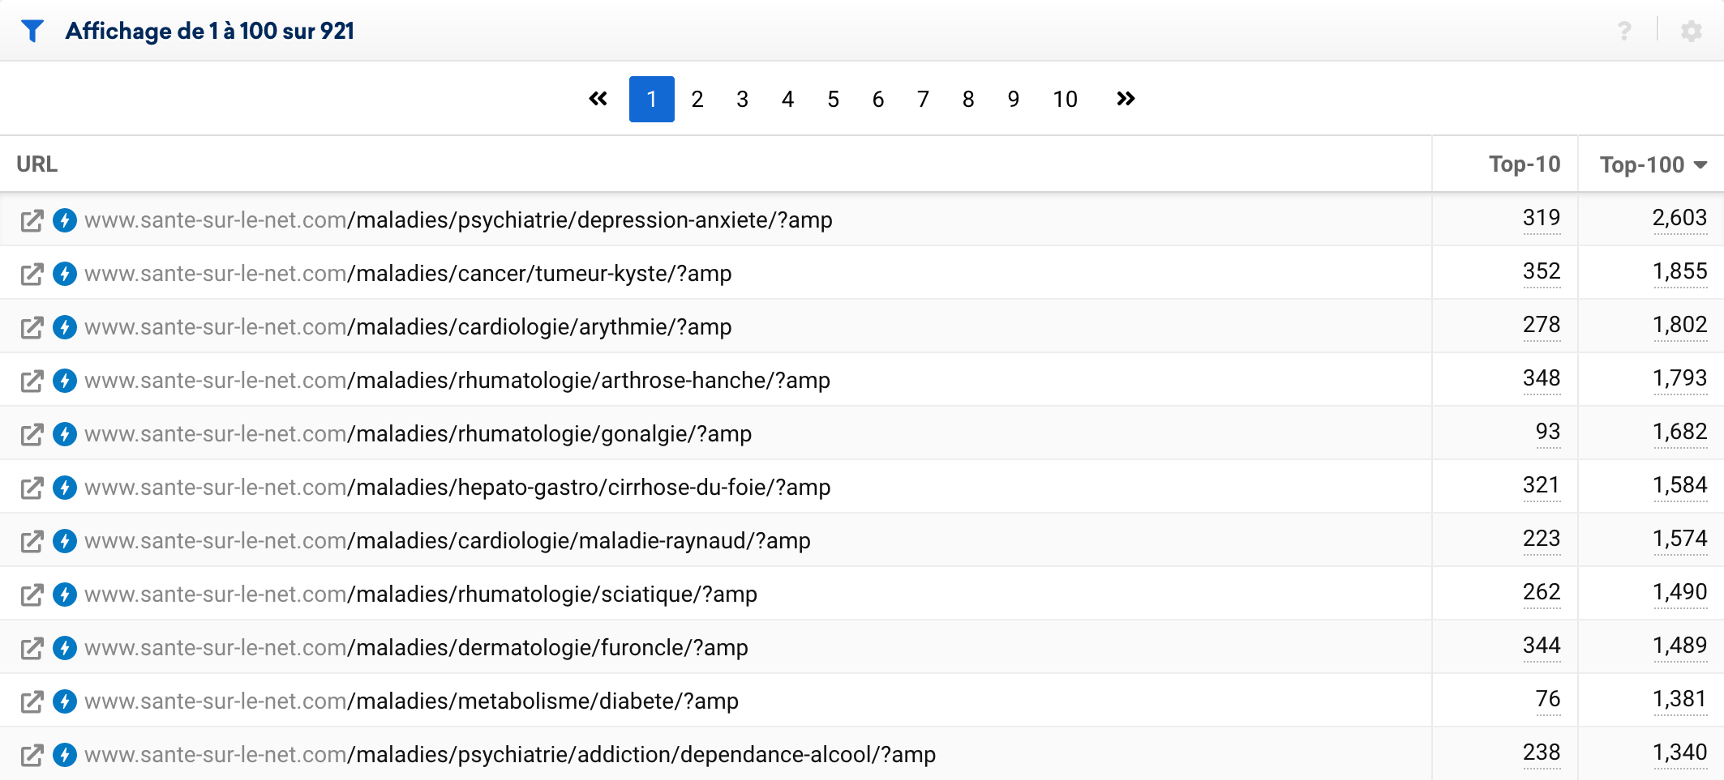Sort by the Top-100 column dropdown arrow
The image size is (1724, 780).
click(1700, 165)
